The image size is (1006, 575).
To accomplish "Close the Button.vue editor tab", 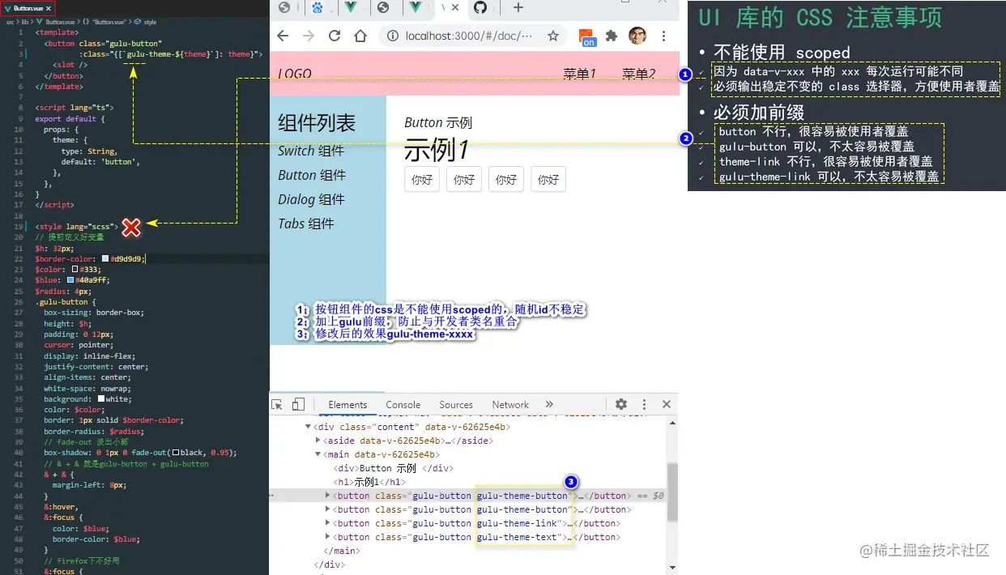I will [49, 7].
